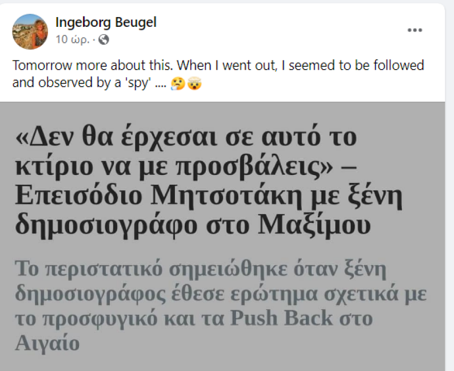Click the word 'Αιγαίο' ending the subtitle
Image resolution: width=454 pixels, height=371 pixels.
(x=47, y=343)
